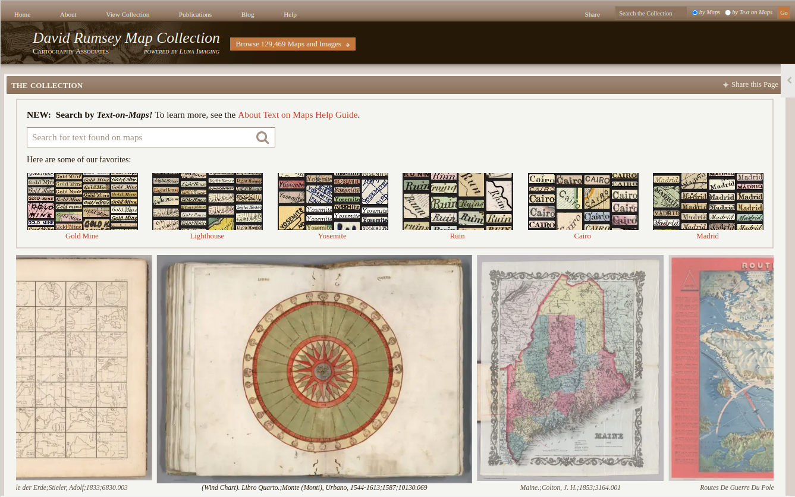Click the Search the Collection field
The width and height of the screenshot is (795, 497).
coord(651,13)
